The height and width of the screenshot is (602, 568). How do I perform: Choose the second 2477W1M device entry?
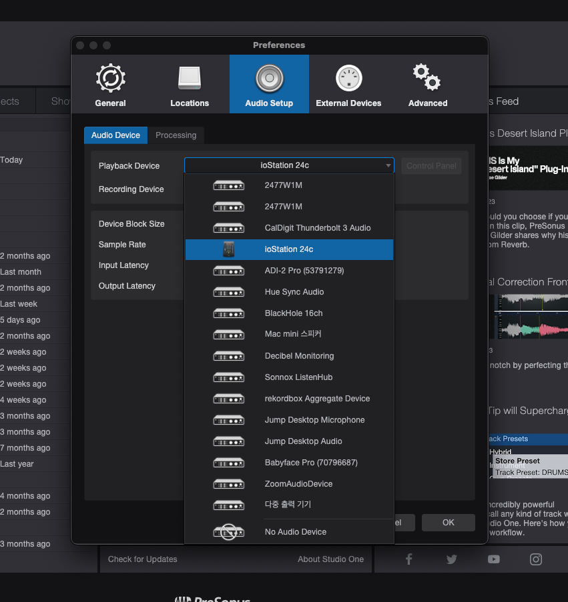(289, 207)
